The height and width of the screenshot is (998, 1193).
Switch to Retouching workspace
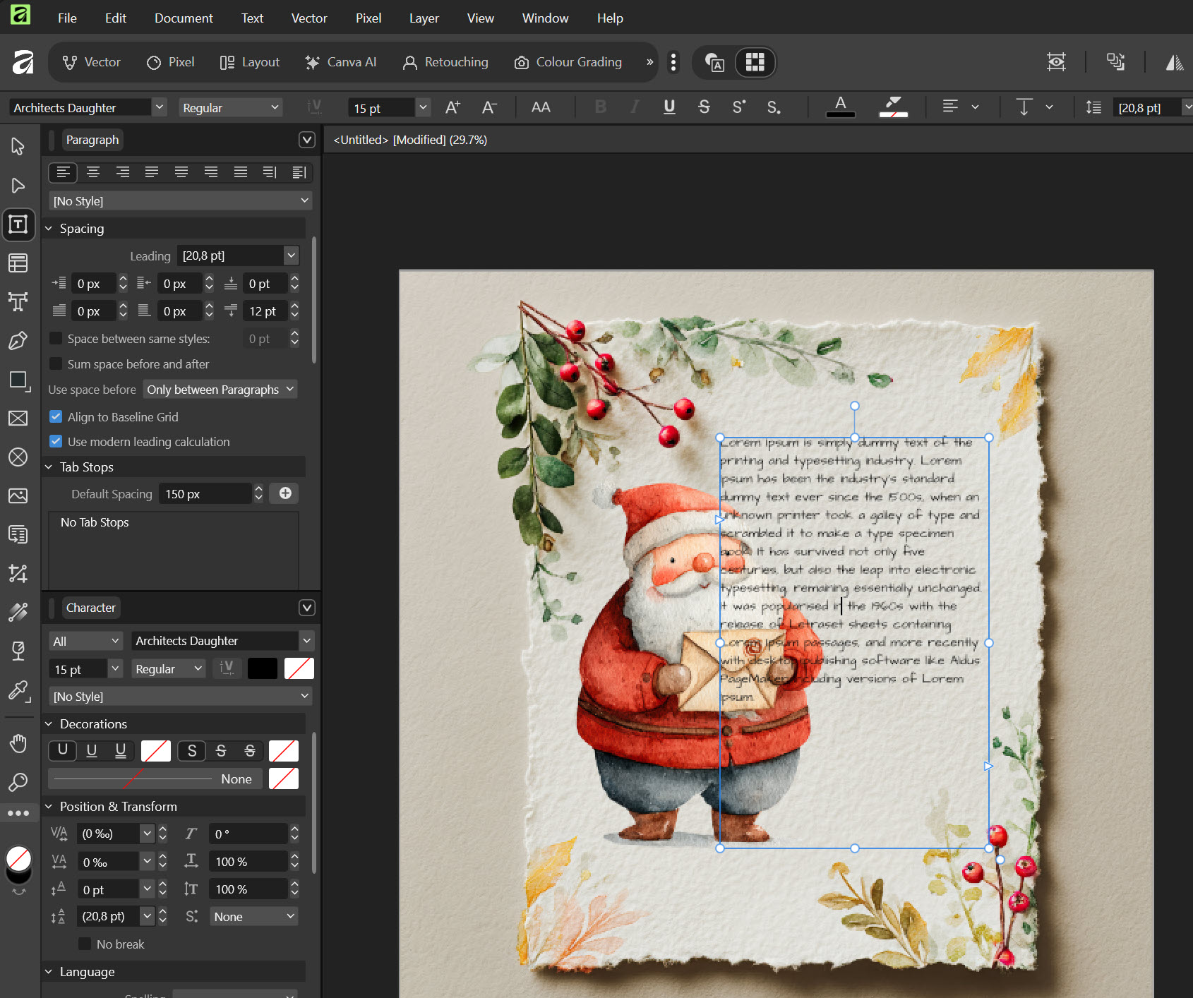[445, 62]
